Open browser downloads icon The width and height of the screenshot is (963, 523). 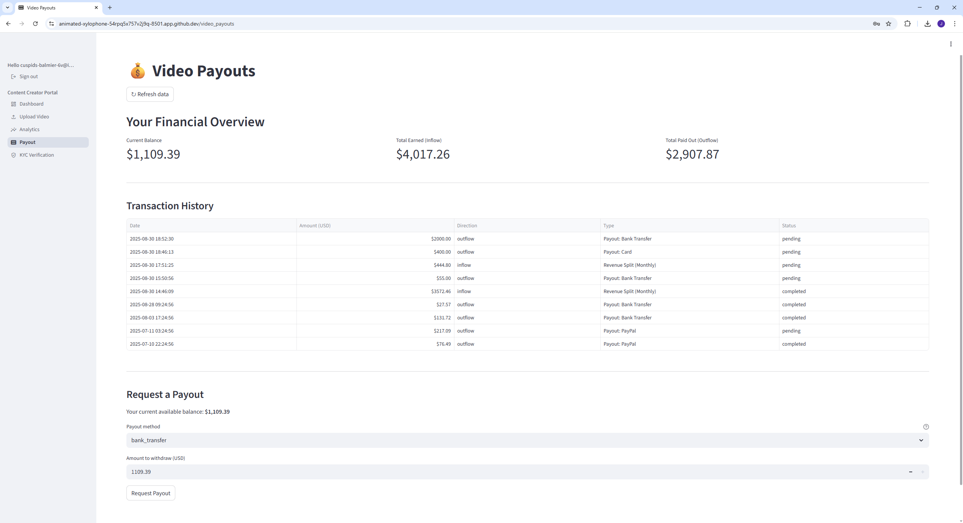[927, 24]
